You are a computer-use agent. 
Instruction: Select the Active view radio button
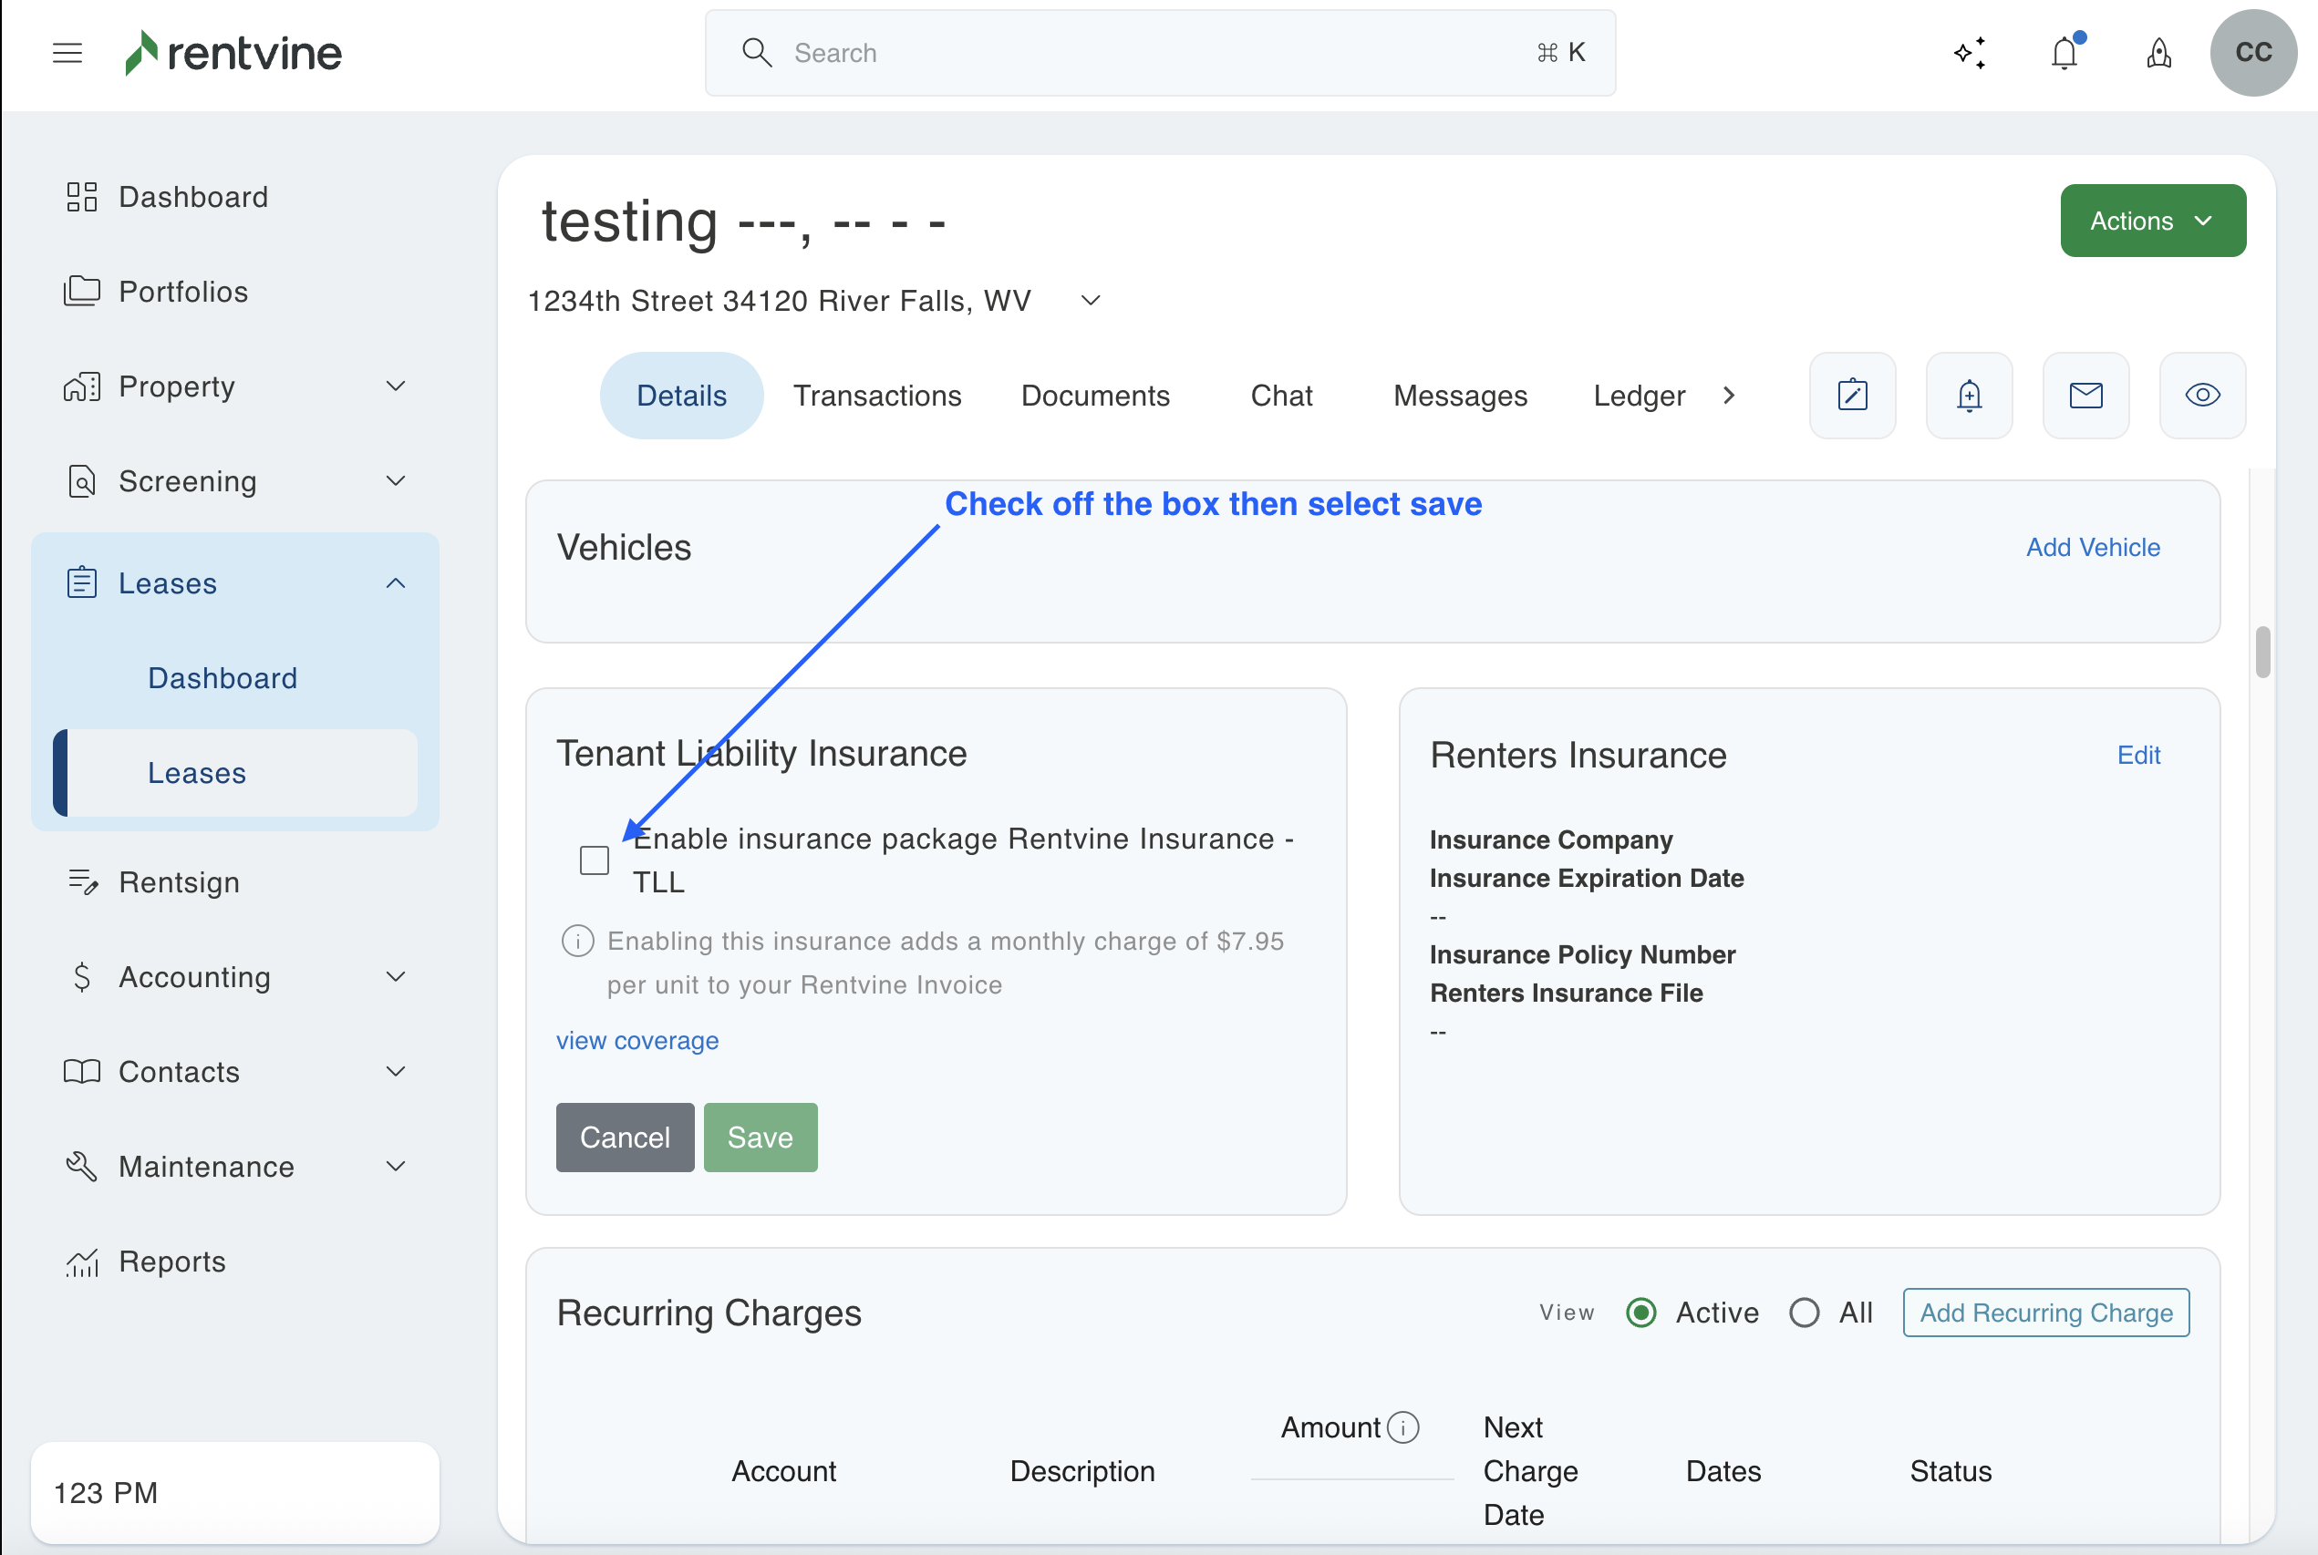(x=1641, y=1313)
